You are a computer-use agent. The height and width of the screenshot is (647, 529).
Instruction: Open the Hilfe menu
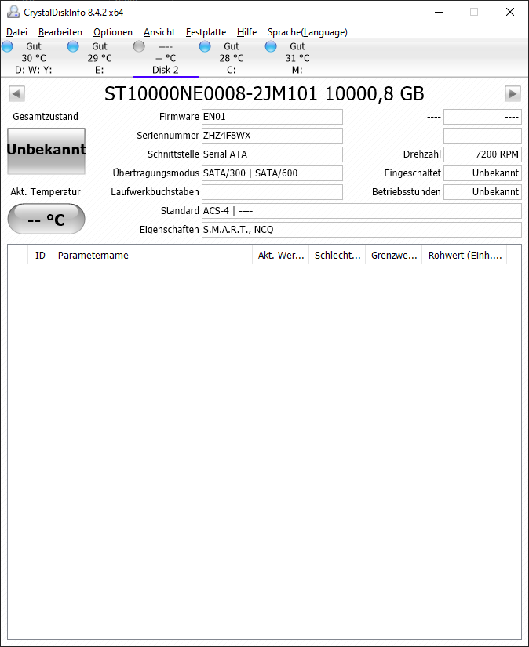(247, 32)
